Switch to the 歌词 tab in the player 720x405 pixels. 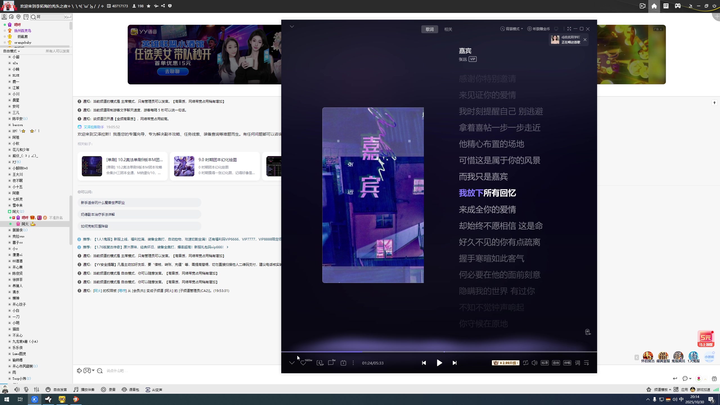point(429,29)
